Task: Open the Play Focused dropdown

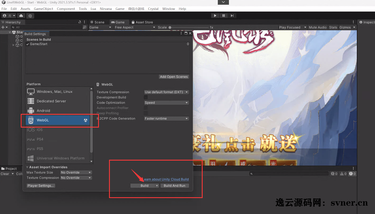Action: point(293,27)
